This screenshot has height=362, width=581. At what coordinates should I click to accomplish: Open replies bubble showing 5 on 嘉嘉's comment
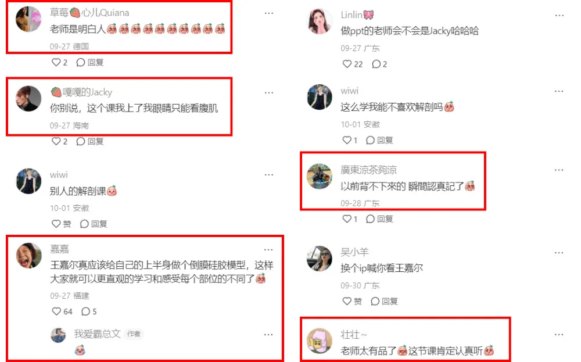(x=89, y=311)
